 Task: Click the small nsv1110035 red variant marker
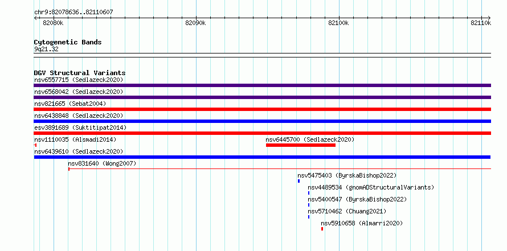coord(35,145)
